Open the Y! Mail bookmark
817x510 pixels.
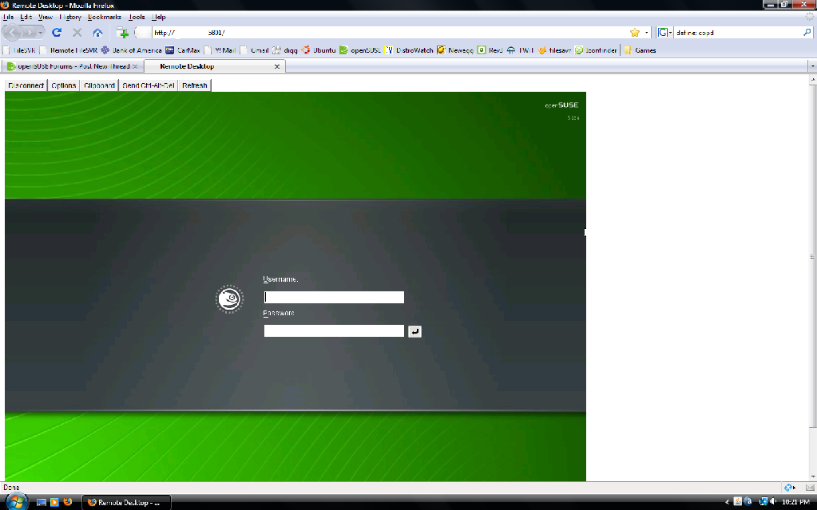point(220,50)
